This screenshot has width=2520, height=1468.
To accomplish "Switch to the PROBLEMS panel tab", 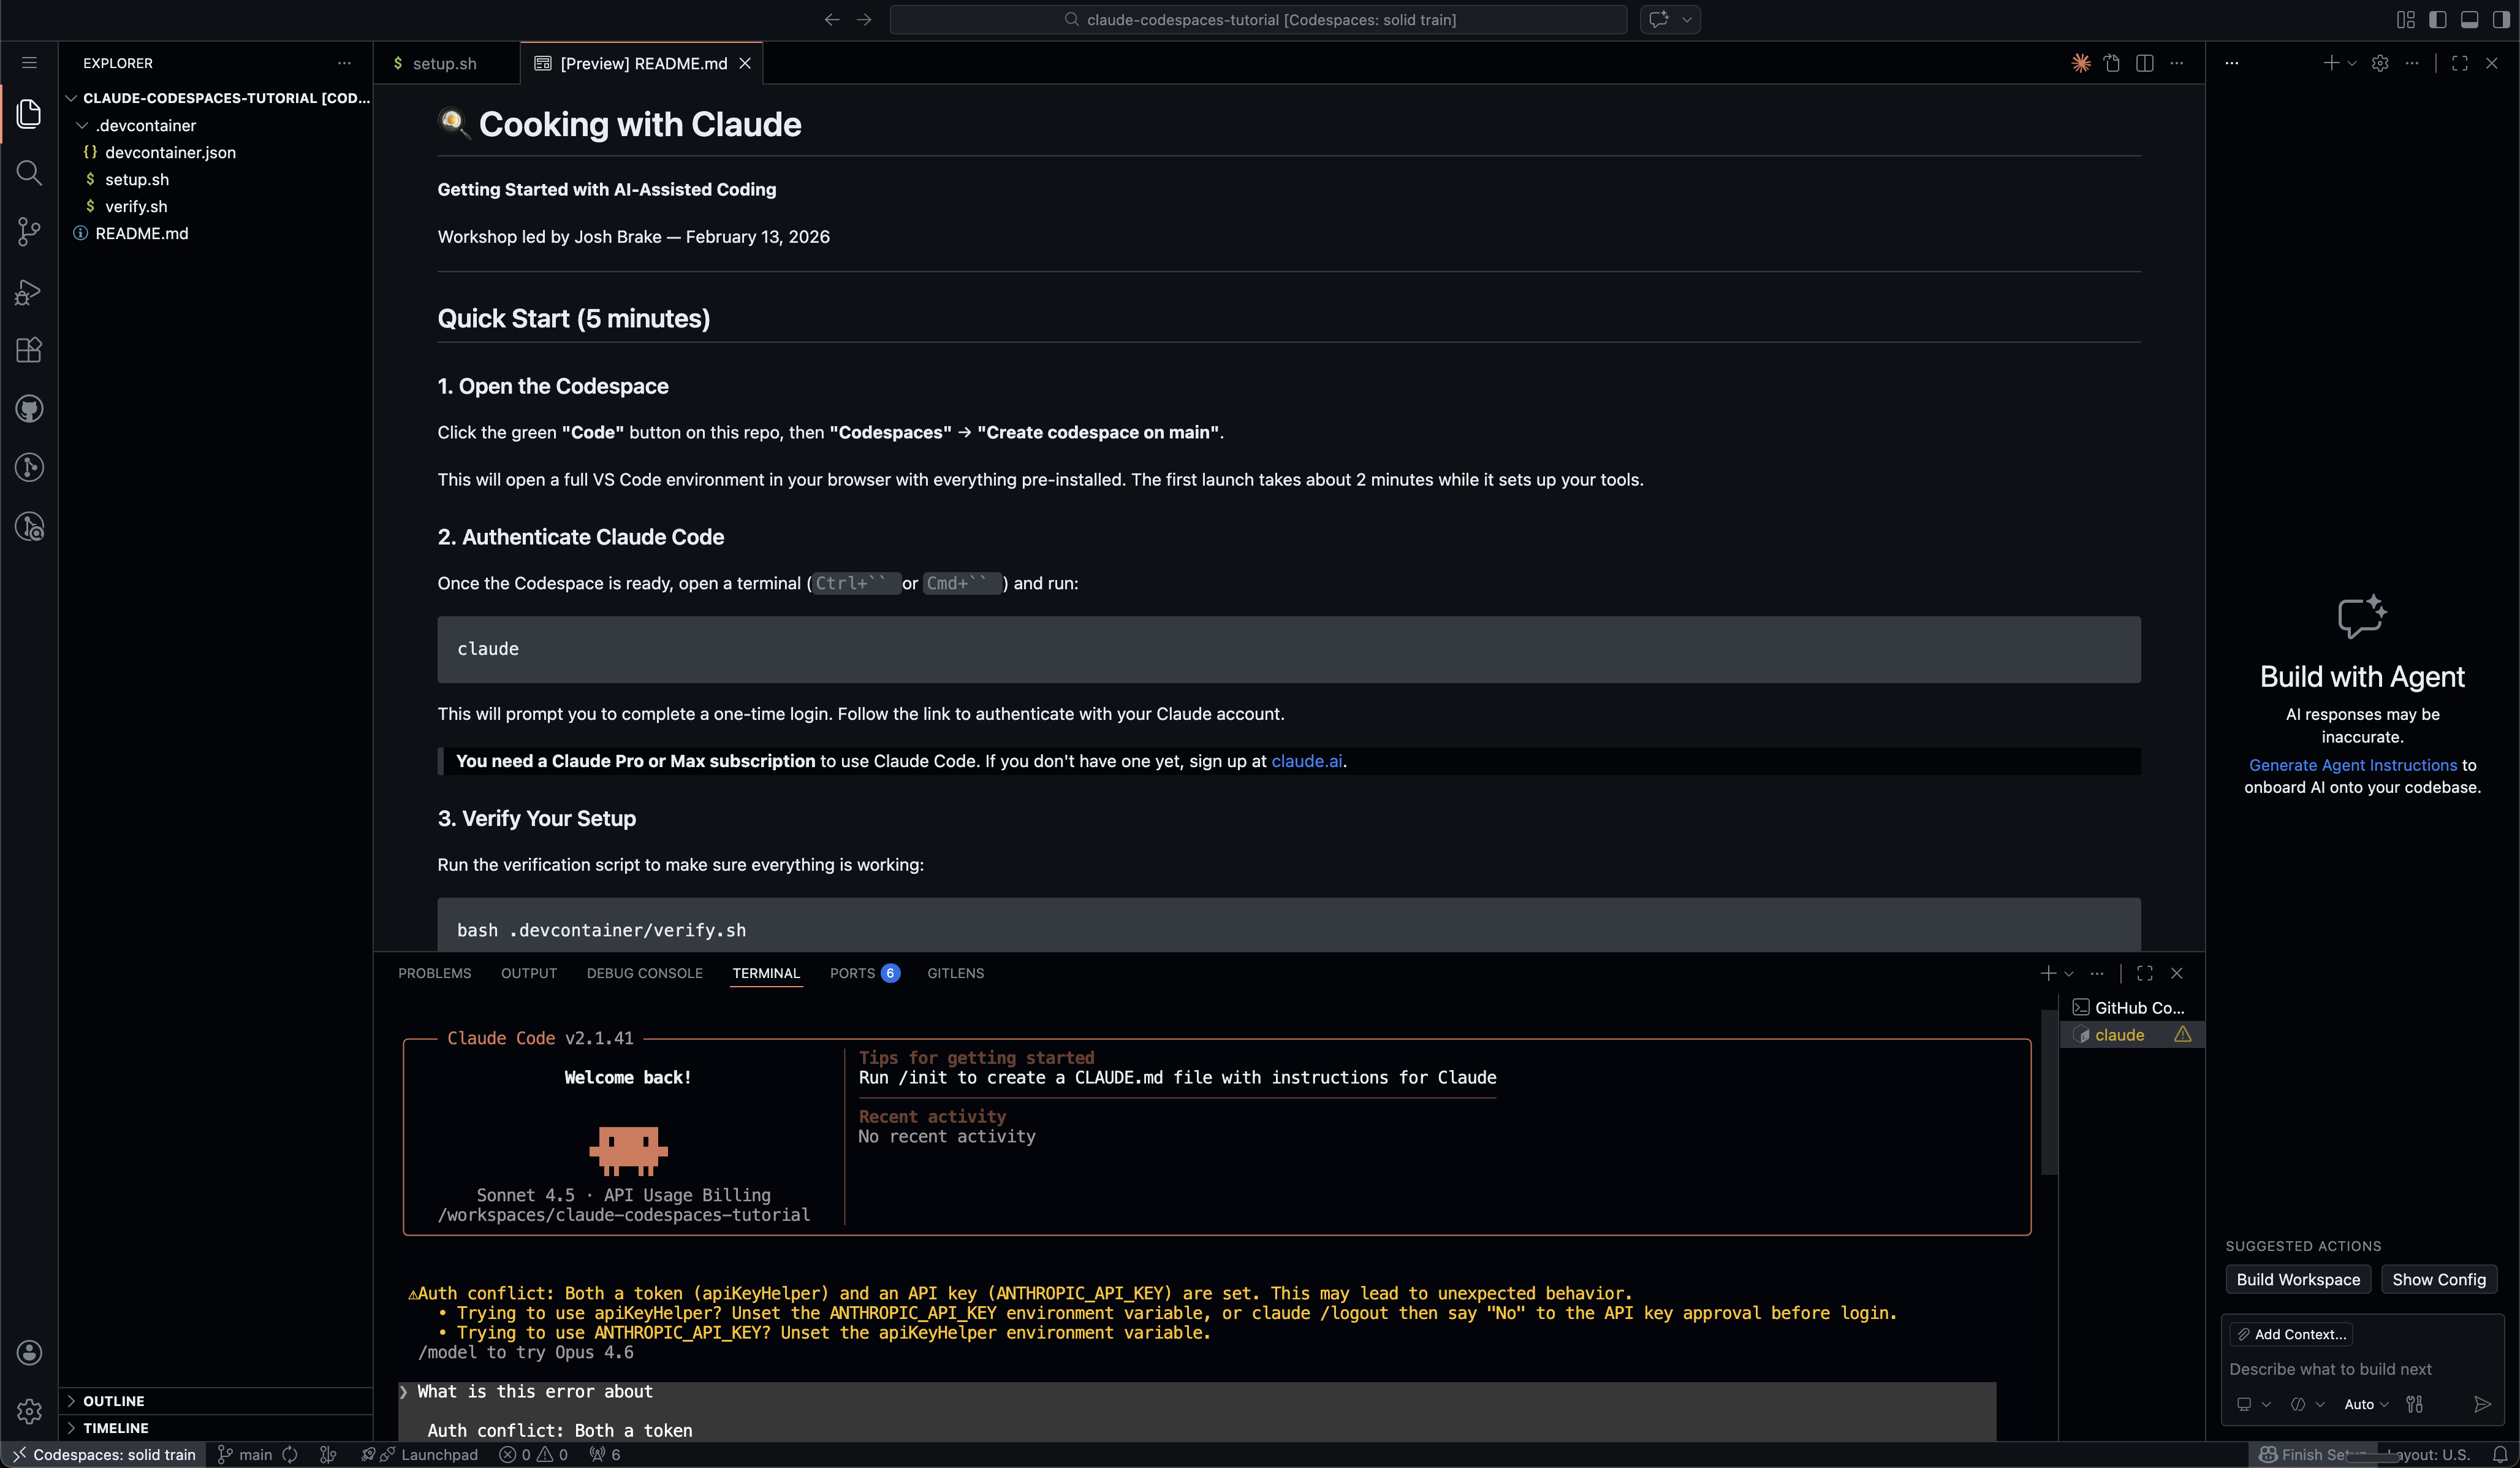I will [435, 973].
